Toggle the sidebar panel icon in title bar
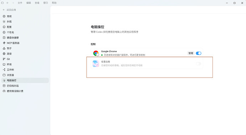This screenshot has width=246, height=135. click(2, 3)
